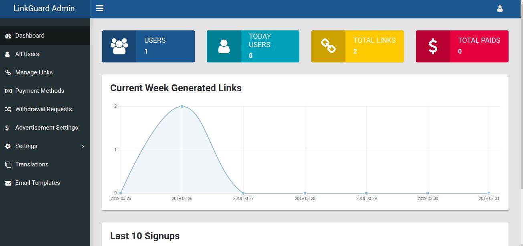
Task: Open Withdrawal Requests menu item
Action: pos(43,109)
